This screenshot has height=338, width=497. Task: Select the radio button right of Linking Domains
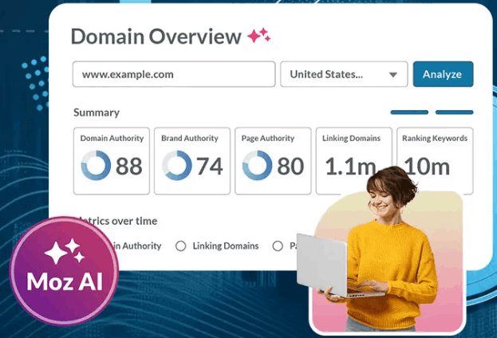click(x=278, y=246)
